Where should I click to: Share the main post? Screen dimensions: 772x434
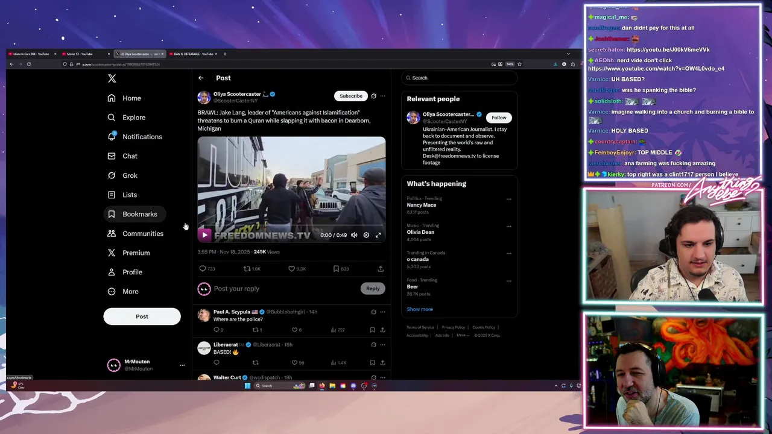coord(381,269)
